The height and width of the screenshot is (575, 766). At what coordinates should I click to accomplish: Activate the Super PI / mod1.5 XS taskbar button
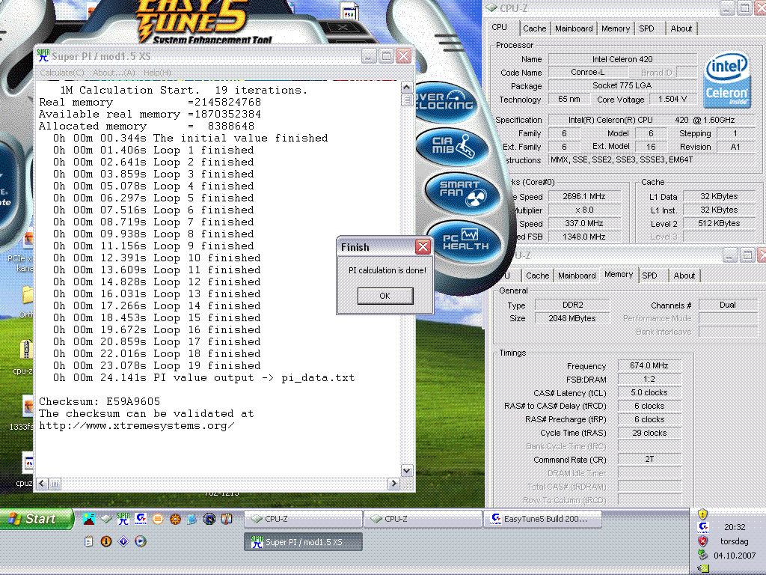304,542
